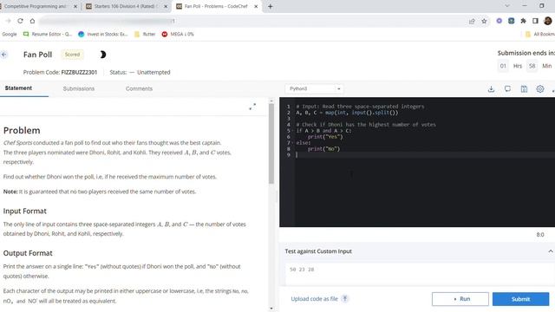555x312 pixels.
Task: Click the custom input text field
Action: point(420,274)
